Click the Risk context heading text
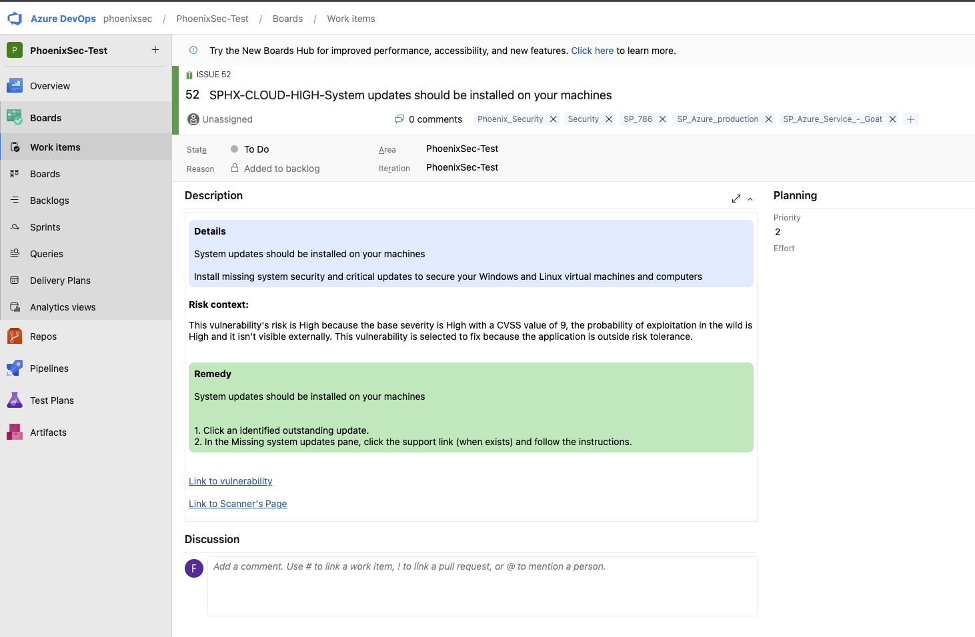Viewport: 975px width, 637px height. point(219,305)
